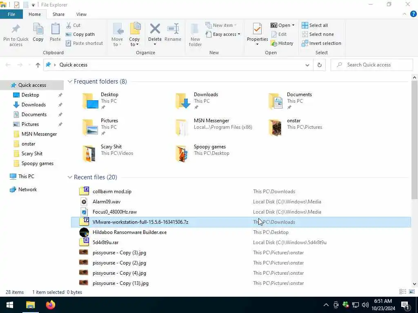
Task: Go up one level with Up arrow
Action: click(38, 65)
